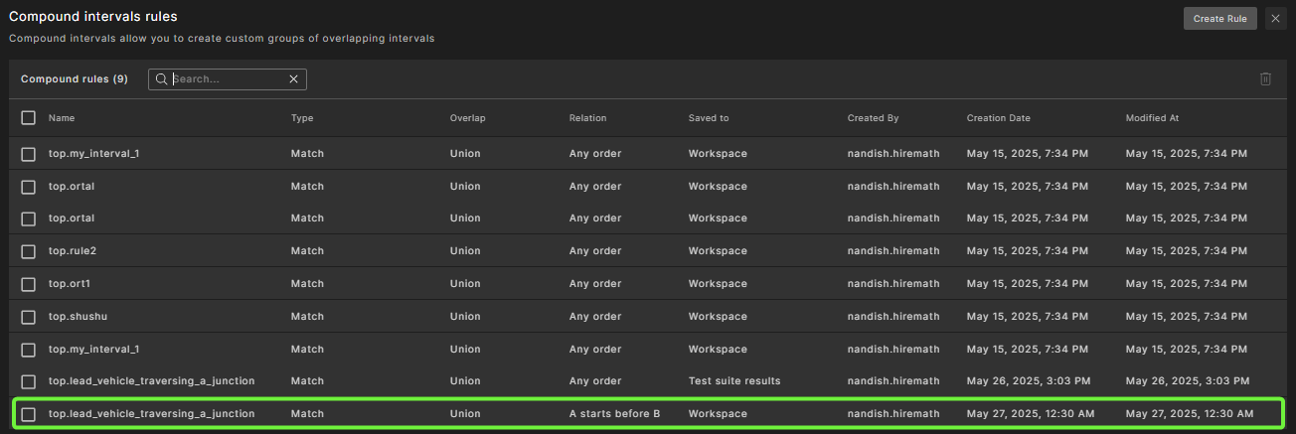Image resolution: width=1296 pixels, height=434 pixels.
Task: Click the top.rule2 rule name
Action: tap(73, 251)
